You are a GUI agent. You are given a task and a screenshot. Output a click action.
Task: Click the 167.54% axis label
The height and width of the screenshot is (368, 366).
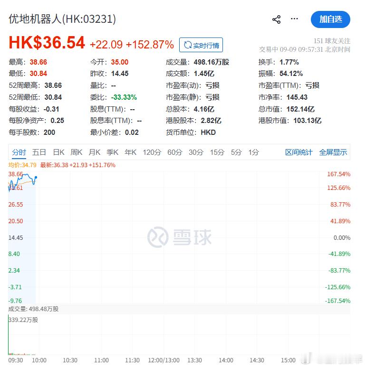338,174
